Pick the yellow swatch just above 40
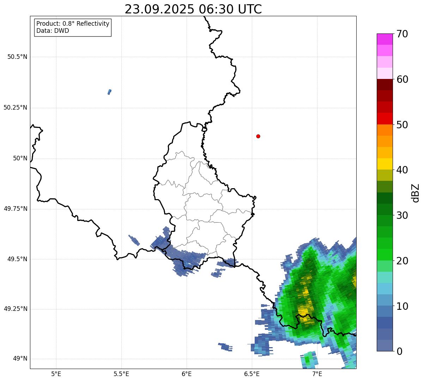The height and width of the screenshot is (381, 424). 384,164
